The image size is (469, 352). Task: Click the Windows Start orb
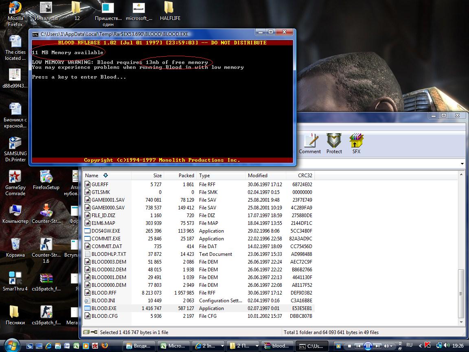click(x=11, y=345)
